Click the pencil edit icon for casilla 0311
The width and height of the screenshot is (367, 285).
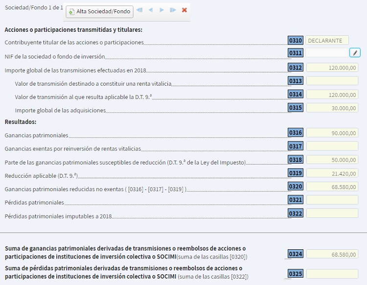point(355,53)
